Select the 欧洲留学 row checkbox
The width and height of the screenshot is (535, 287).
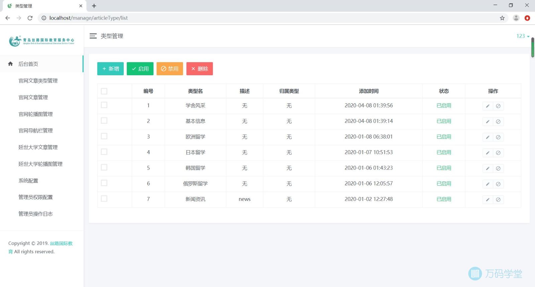click(x=104, y=136)
